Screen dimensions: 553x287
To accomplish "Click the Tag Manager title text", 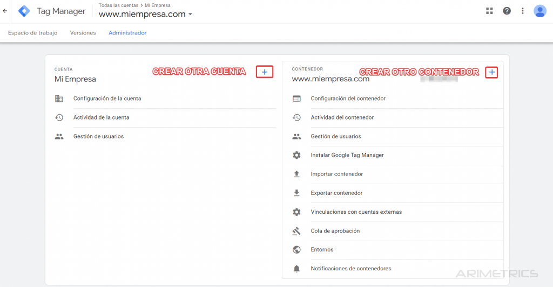I will (x=62, y=11).
